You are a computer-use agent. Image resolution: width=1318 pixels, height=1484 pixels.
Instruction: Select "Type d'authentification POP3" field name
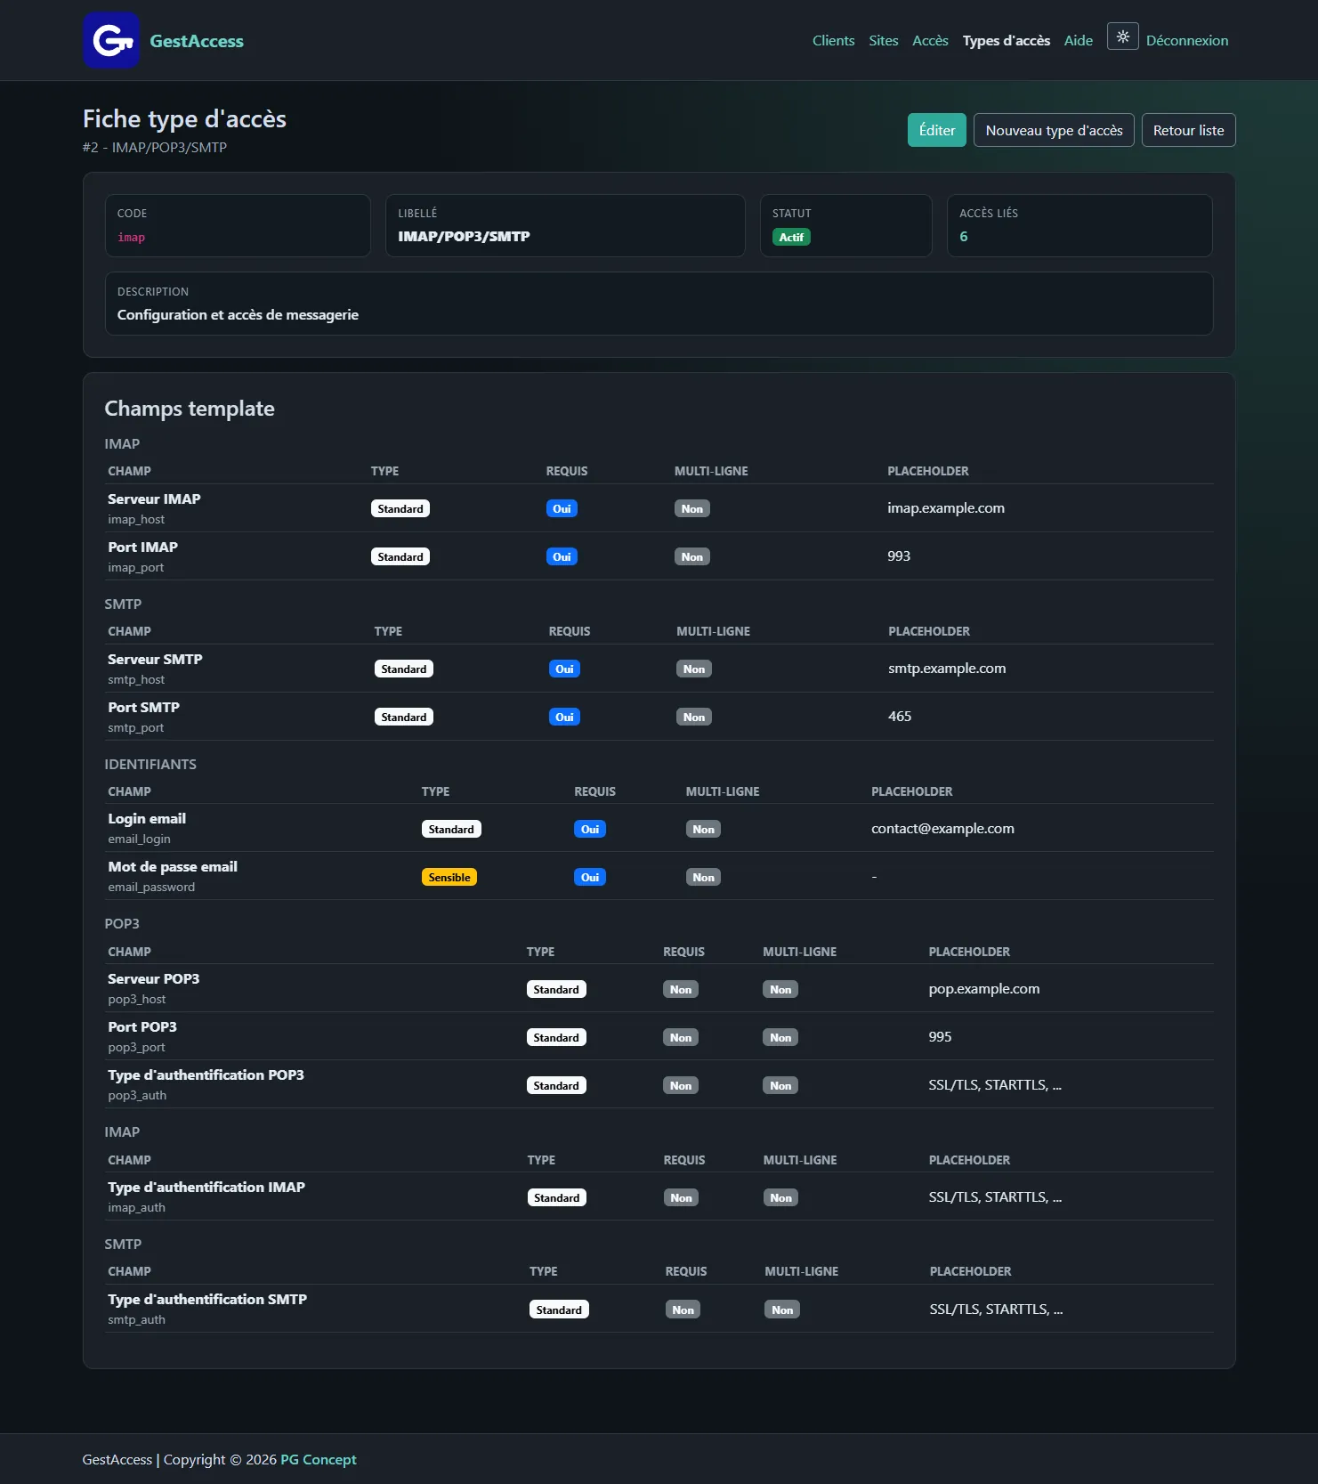pyautogui.click(x=206, y=1075)
